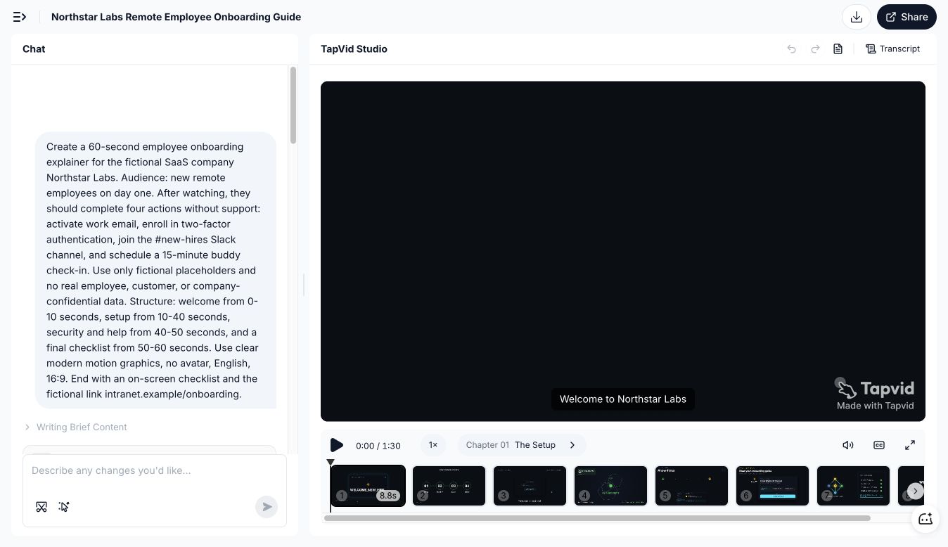Focus the Describe any changes input

154,470
